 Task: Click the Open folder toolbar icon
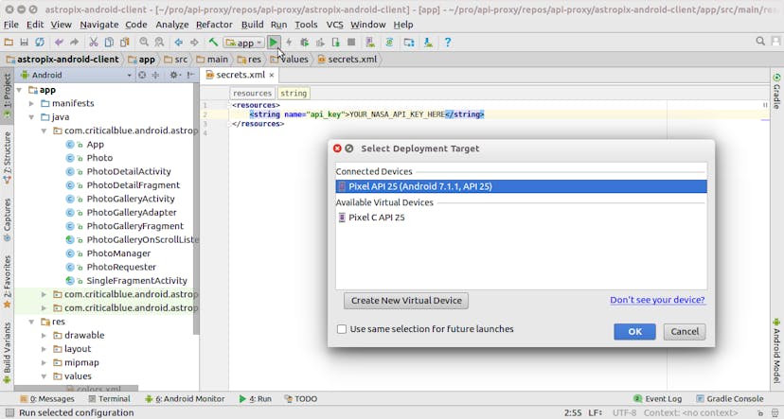coord(9,43)
